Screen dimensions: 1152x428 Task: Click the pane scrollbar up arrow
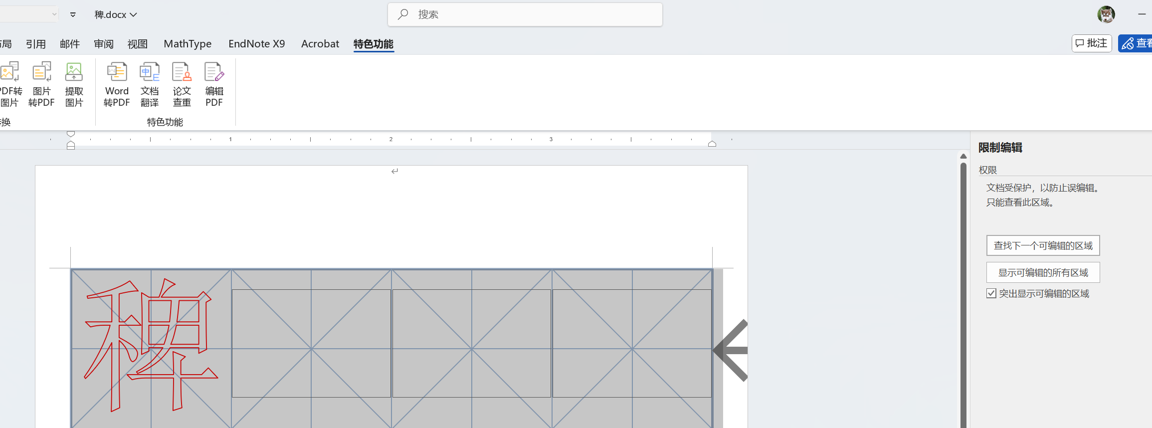[x=963, y=156]
